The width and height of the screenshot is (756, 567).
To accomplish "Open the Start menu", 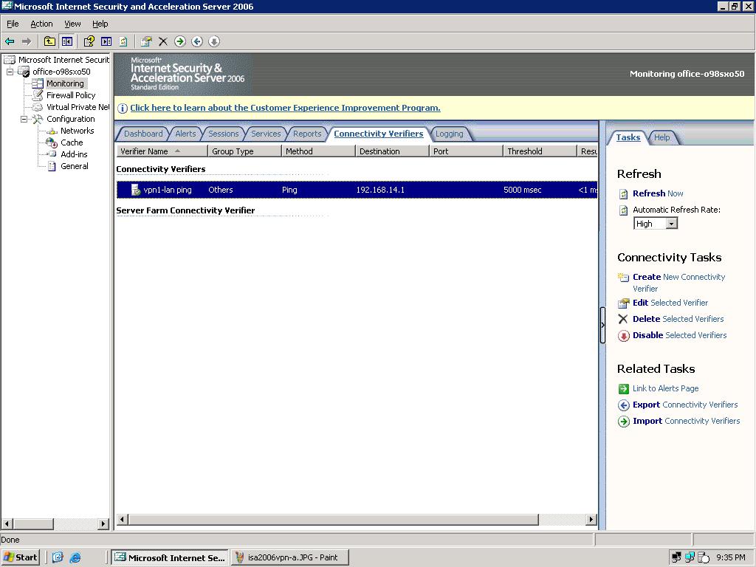I will (x=20, y=558).
